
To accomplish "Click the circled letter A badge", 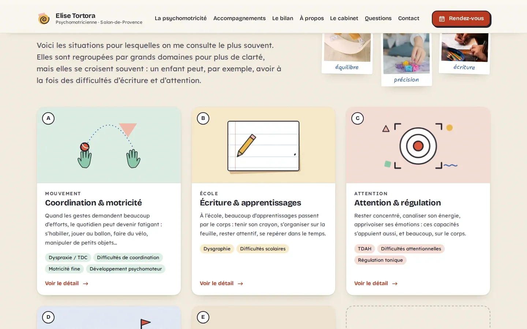I will point(48,118).
